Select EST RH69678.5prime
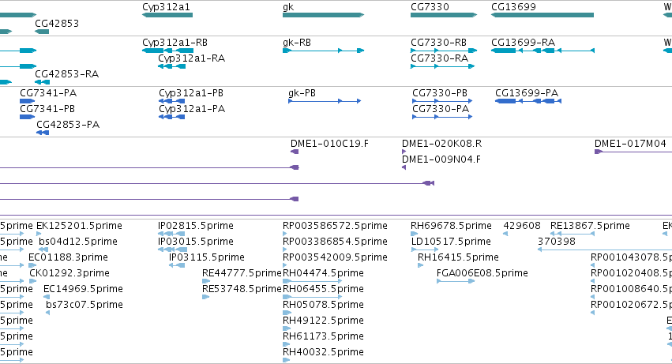 click(x=451, y=226)
